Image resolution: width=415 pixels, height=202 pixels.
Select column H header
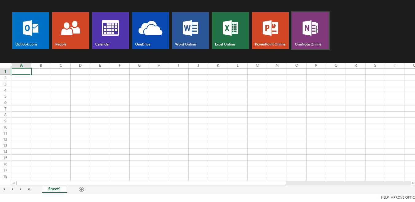pyautogui.click(x=159, y=65)
